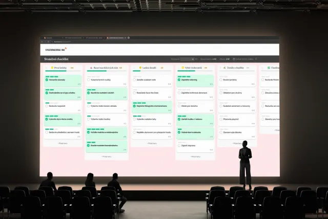The image size is (328, 219).
Task: Check the Rozešlete Save the Date task
Action: click(134, 92)
